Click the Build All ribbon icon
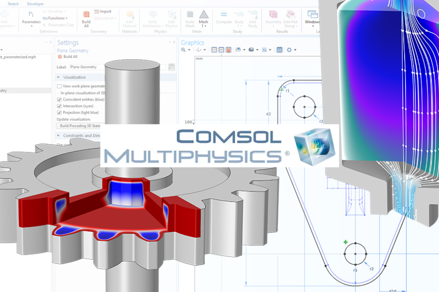Image resolution: width=439 pixels, height=292 pixels. (86, 14)
